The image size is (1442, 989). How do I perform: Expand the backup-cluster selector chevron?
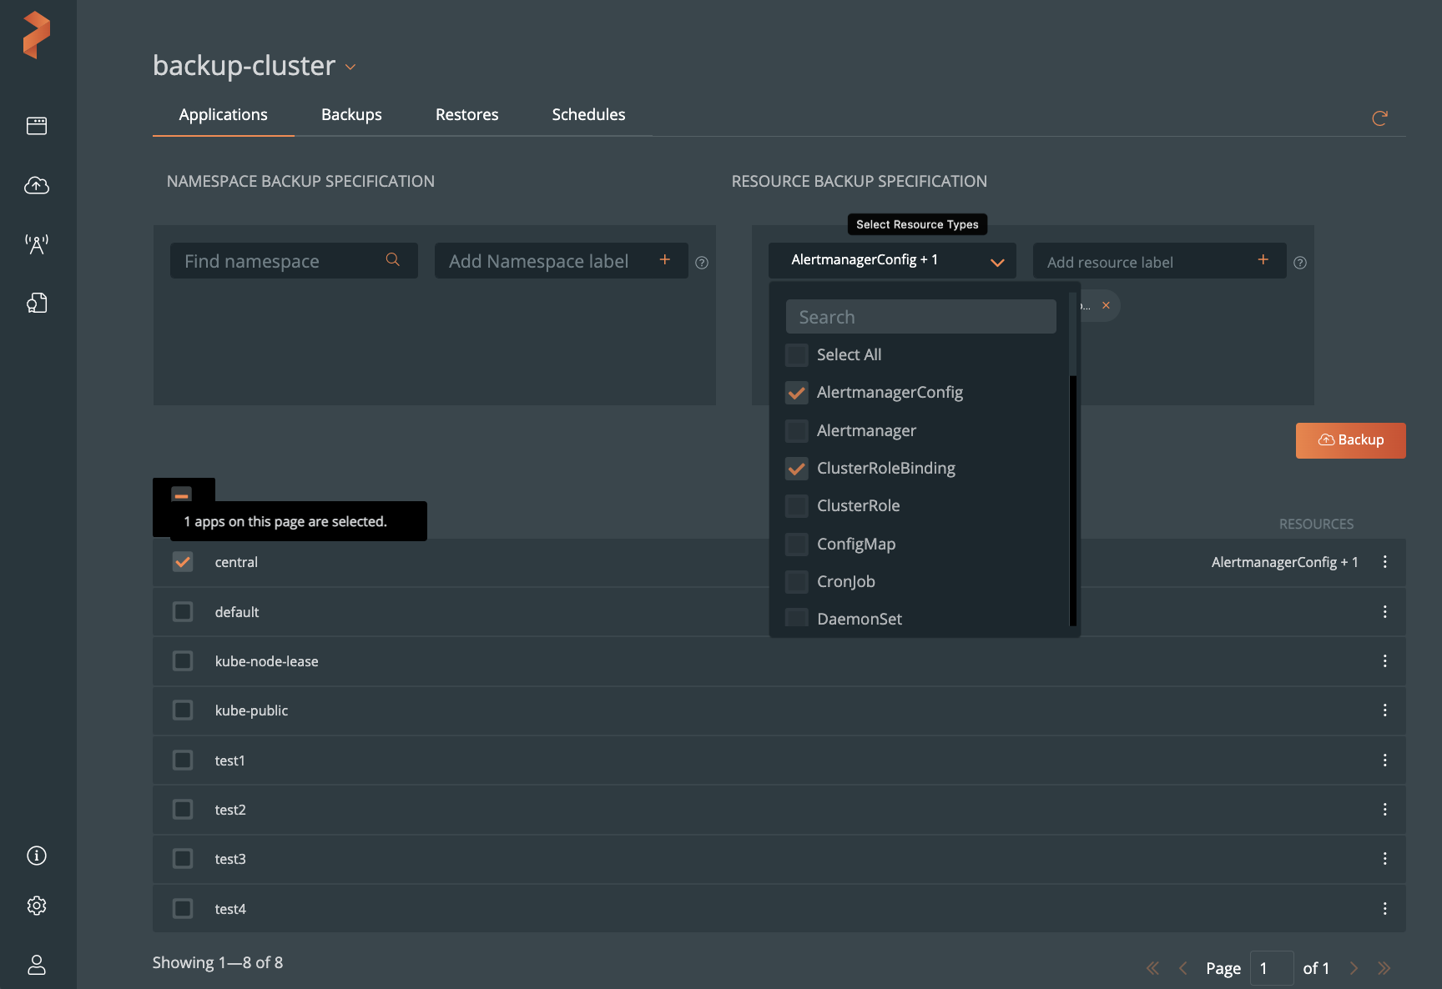click(x=350, y=68)
